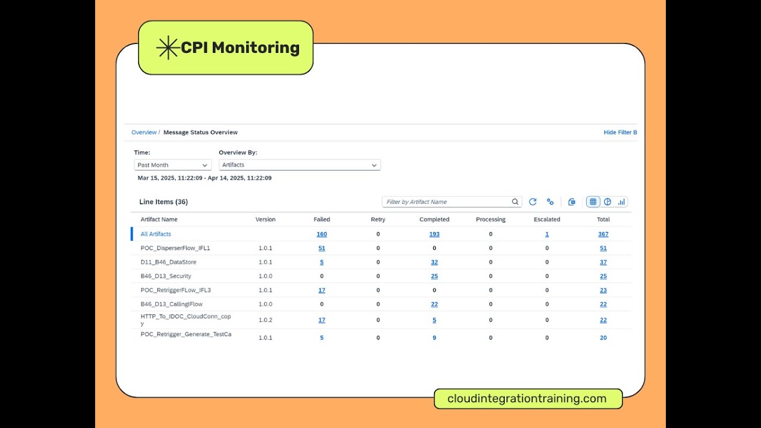Open table settings gears icon
This screenshot has width=761, height=428.
click(x=551, y=202)
